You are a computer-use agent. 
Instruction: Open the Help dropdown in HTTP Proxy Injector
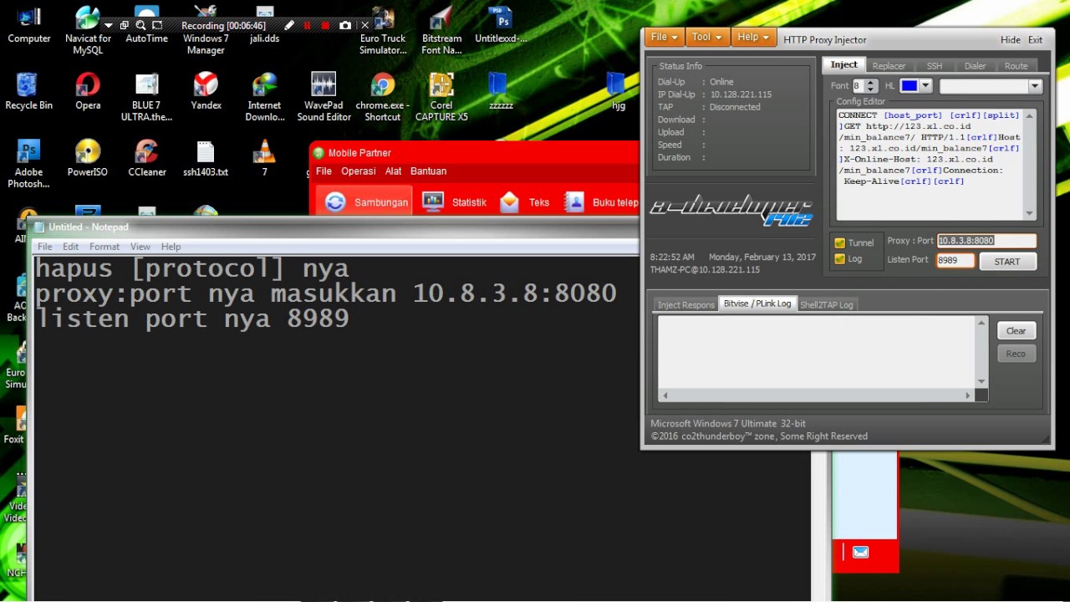point(753,37)
